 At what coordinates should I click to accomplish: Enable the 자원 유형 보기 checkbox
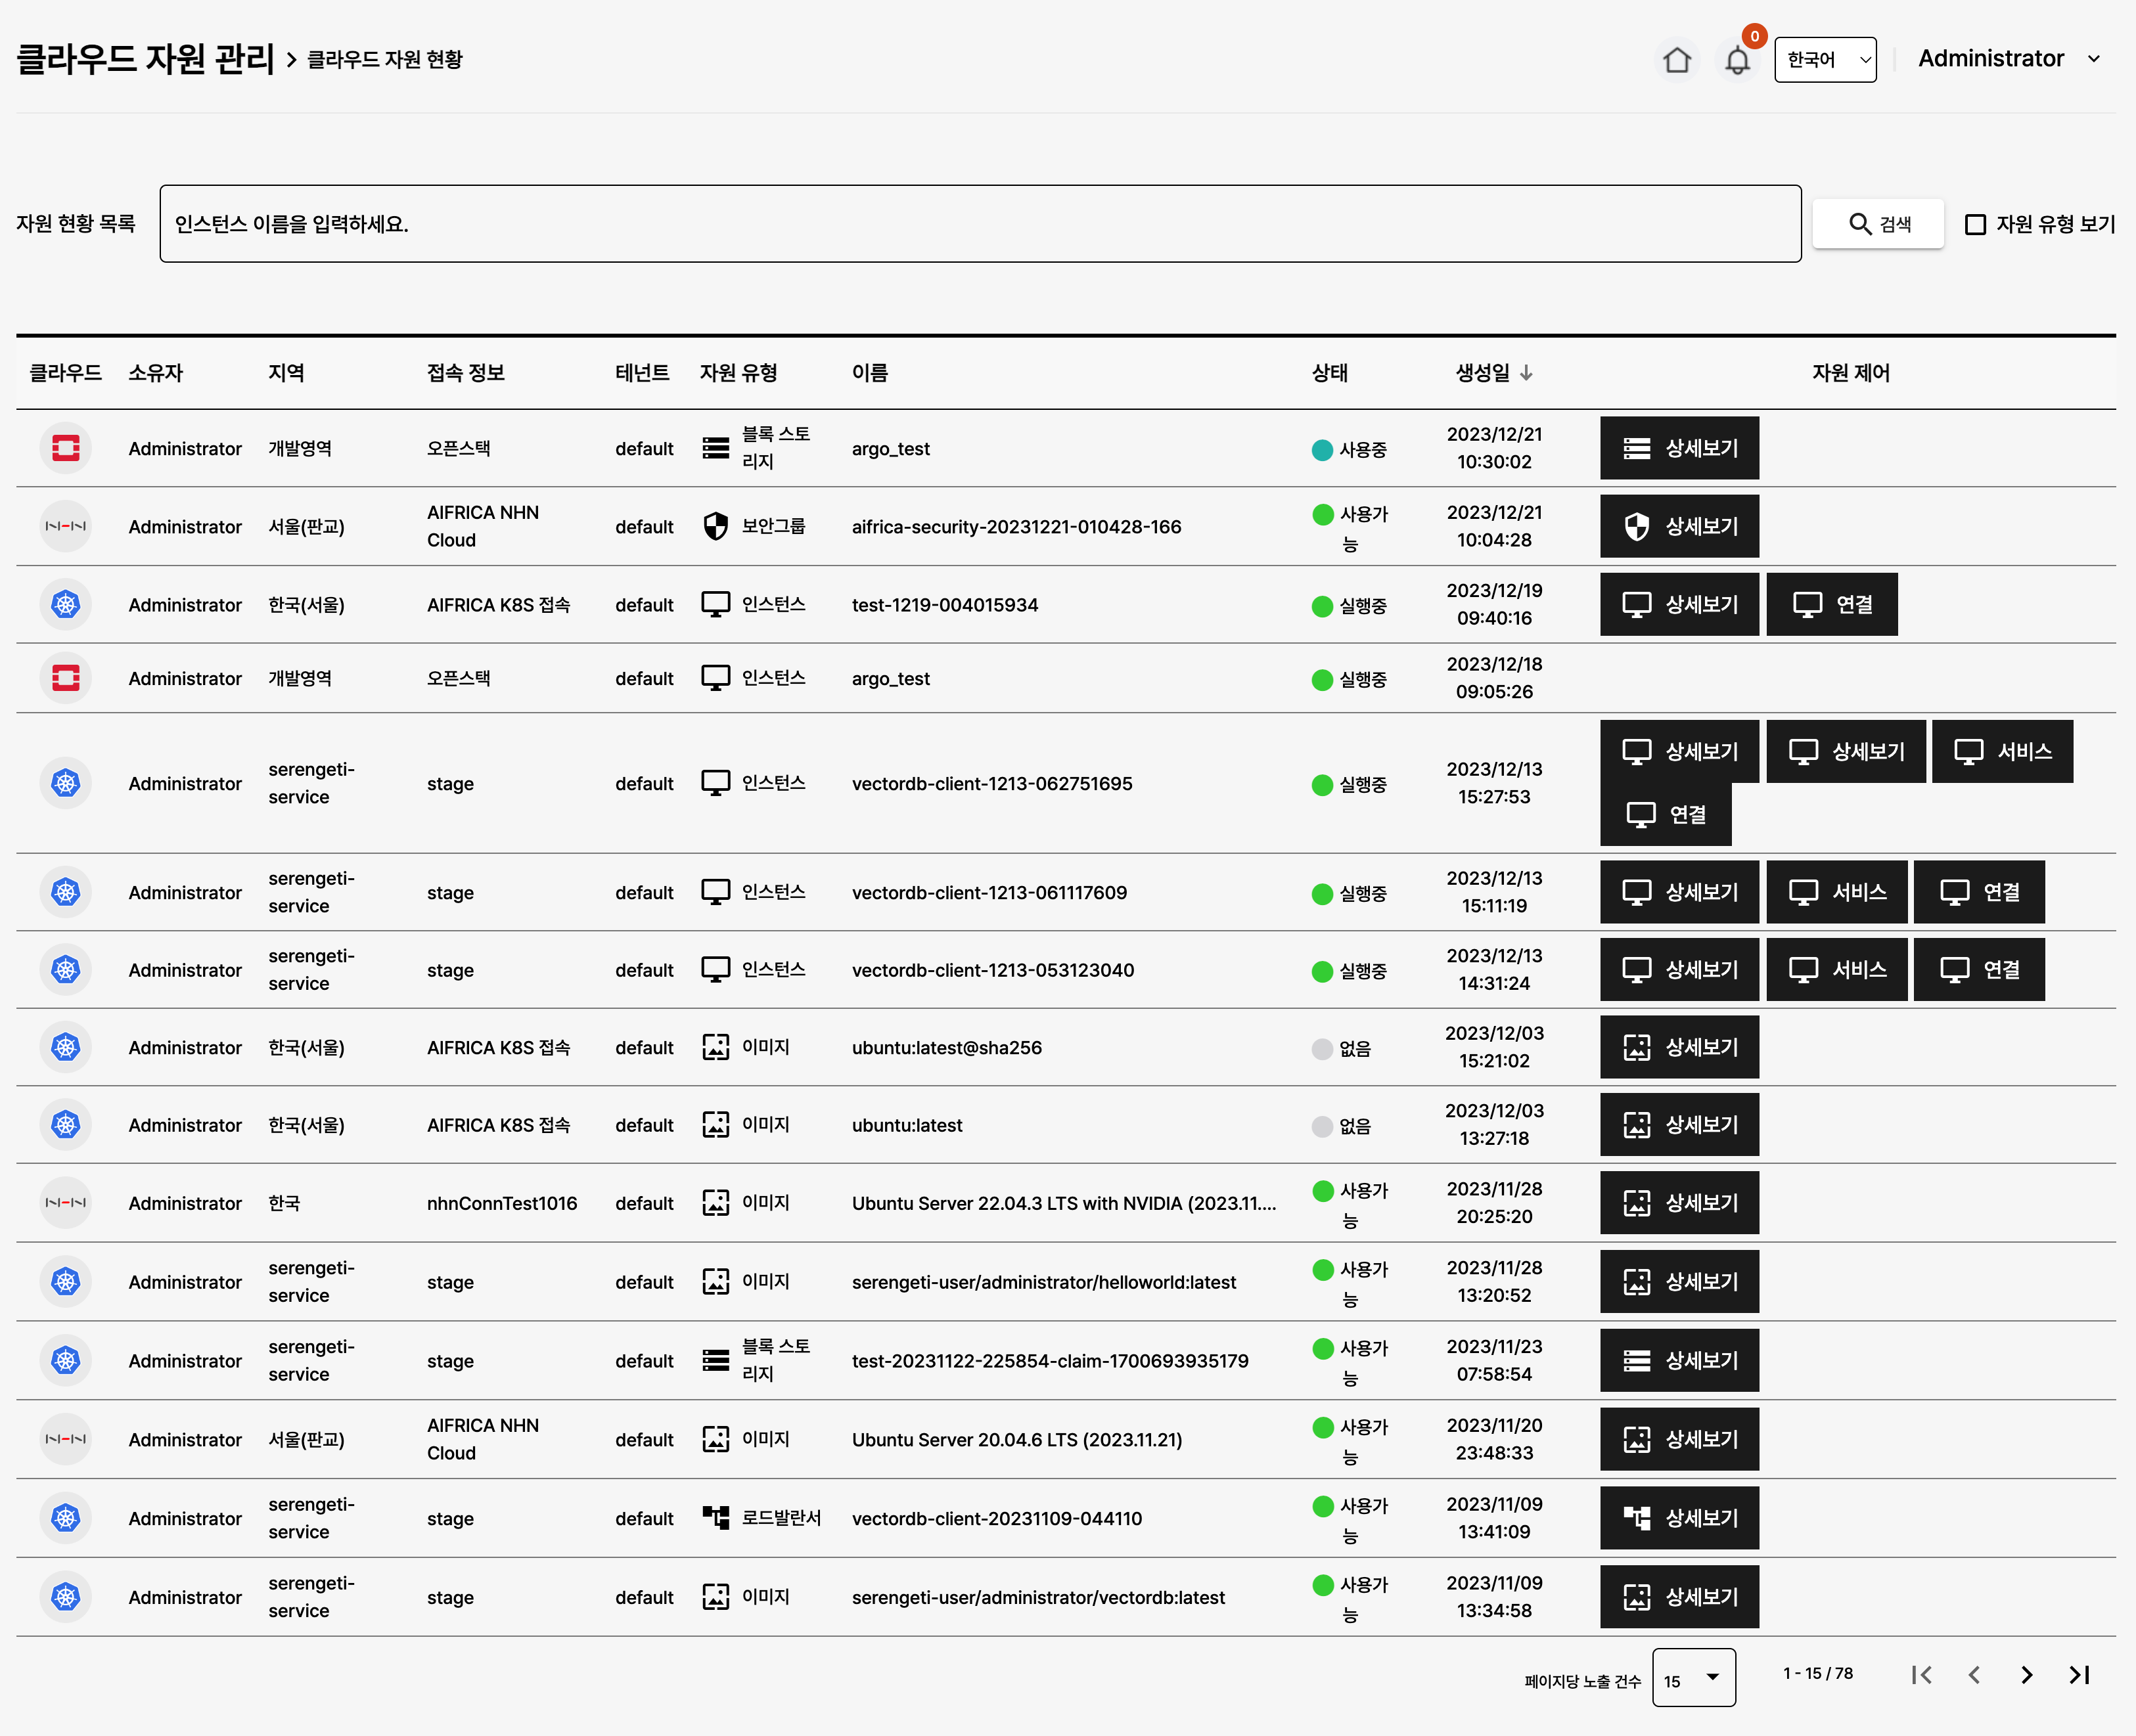(x=1975, y=224)
